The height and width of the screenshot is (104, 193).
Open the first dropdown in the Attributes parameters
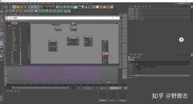click(x=162, y=64)
